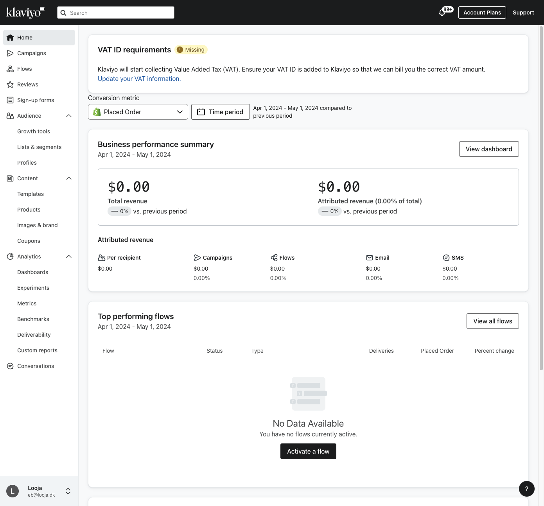Open Growth tools in sidebar
Screen dimensions: 544x506
pyautogui.click(x=34, y=131)
